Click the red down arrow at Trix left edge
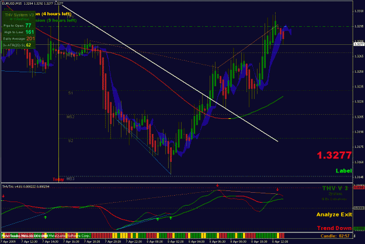Image resolution: width=365 pixels, height=244 pixels. pos(4,196)
